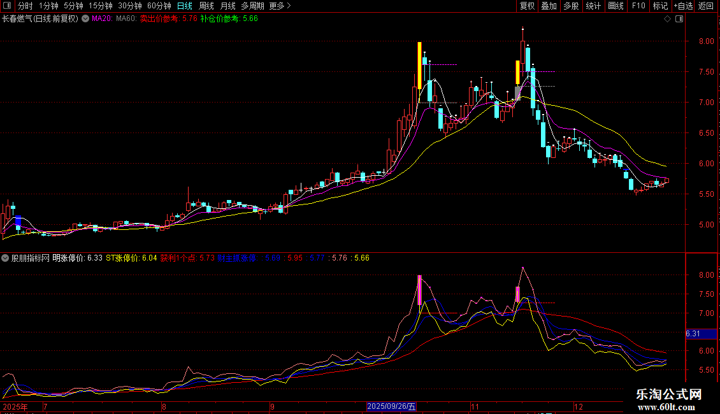Select the 1分钟 period tab

point(48,6)
